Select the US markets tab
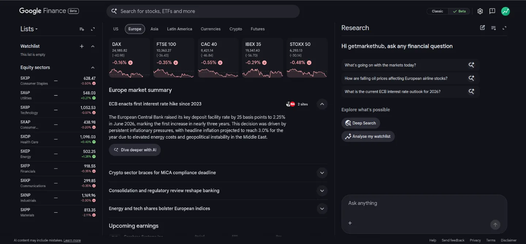Screen dimensions: 526x244 coord(116,29)
